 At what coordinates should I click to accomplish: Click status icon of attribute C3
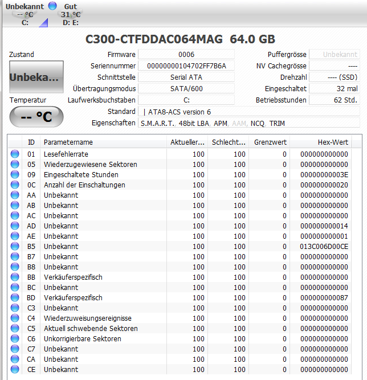(x=15, y=308)
